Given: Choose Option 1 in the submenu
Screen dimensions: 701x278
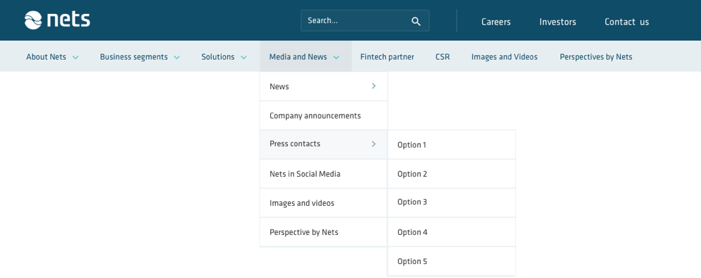Looking at the screenshot, I should tap(451, 144).
